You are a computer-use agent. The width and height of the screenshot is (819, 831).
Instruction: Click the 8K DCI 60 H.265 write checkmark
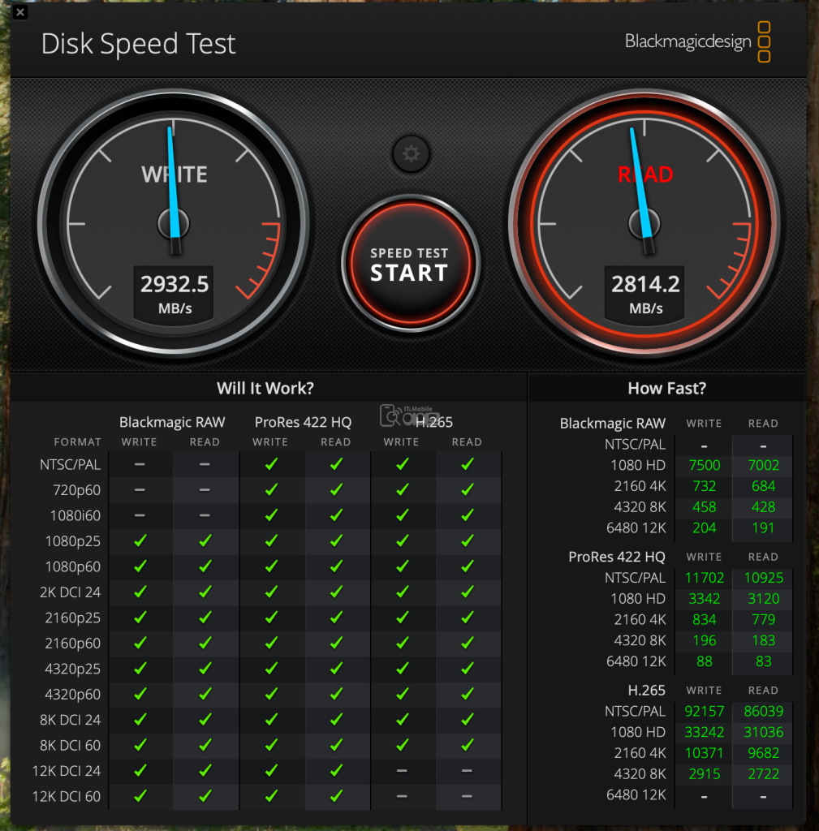[x=402, y=745]
